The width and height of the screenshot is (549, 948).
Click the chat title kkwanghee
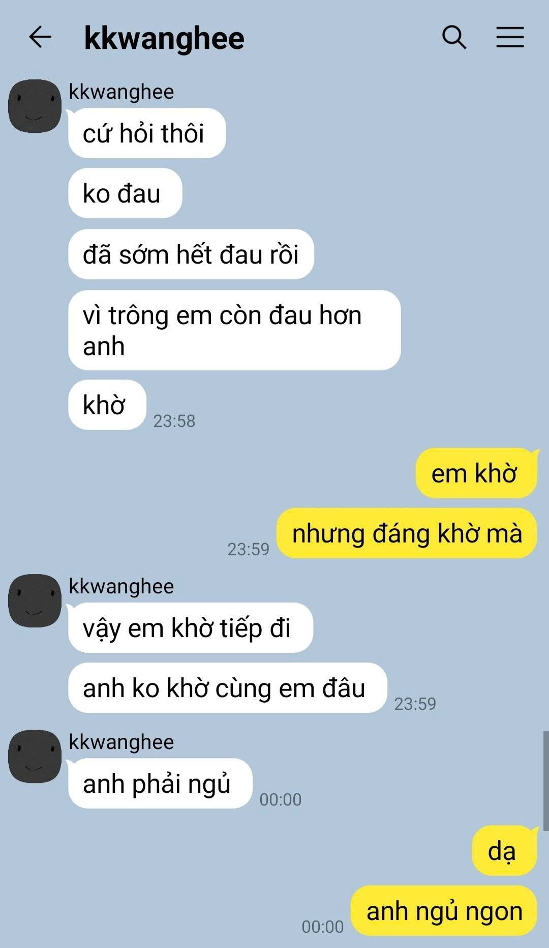pyautogui.click(x=164, y=38)
